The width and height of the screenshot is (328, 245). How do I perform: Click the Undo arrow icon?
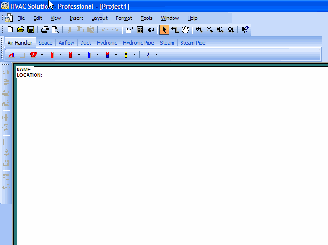[105, 29]
